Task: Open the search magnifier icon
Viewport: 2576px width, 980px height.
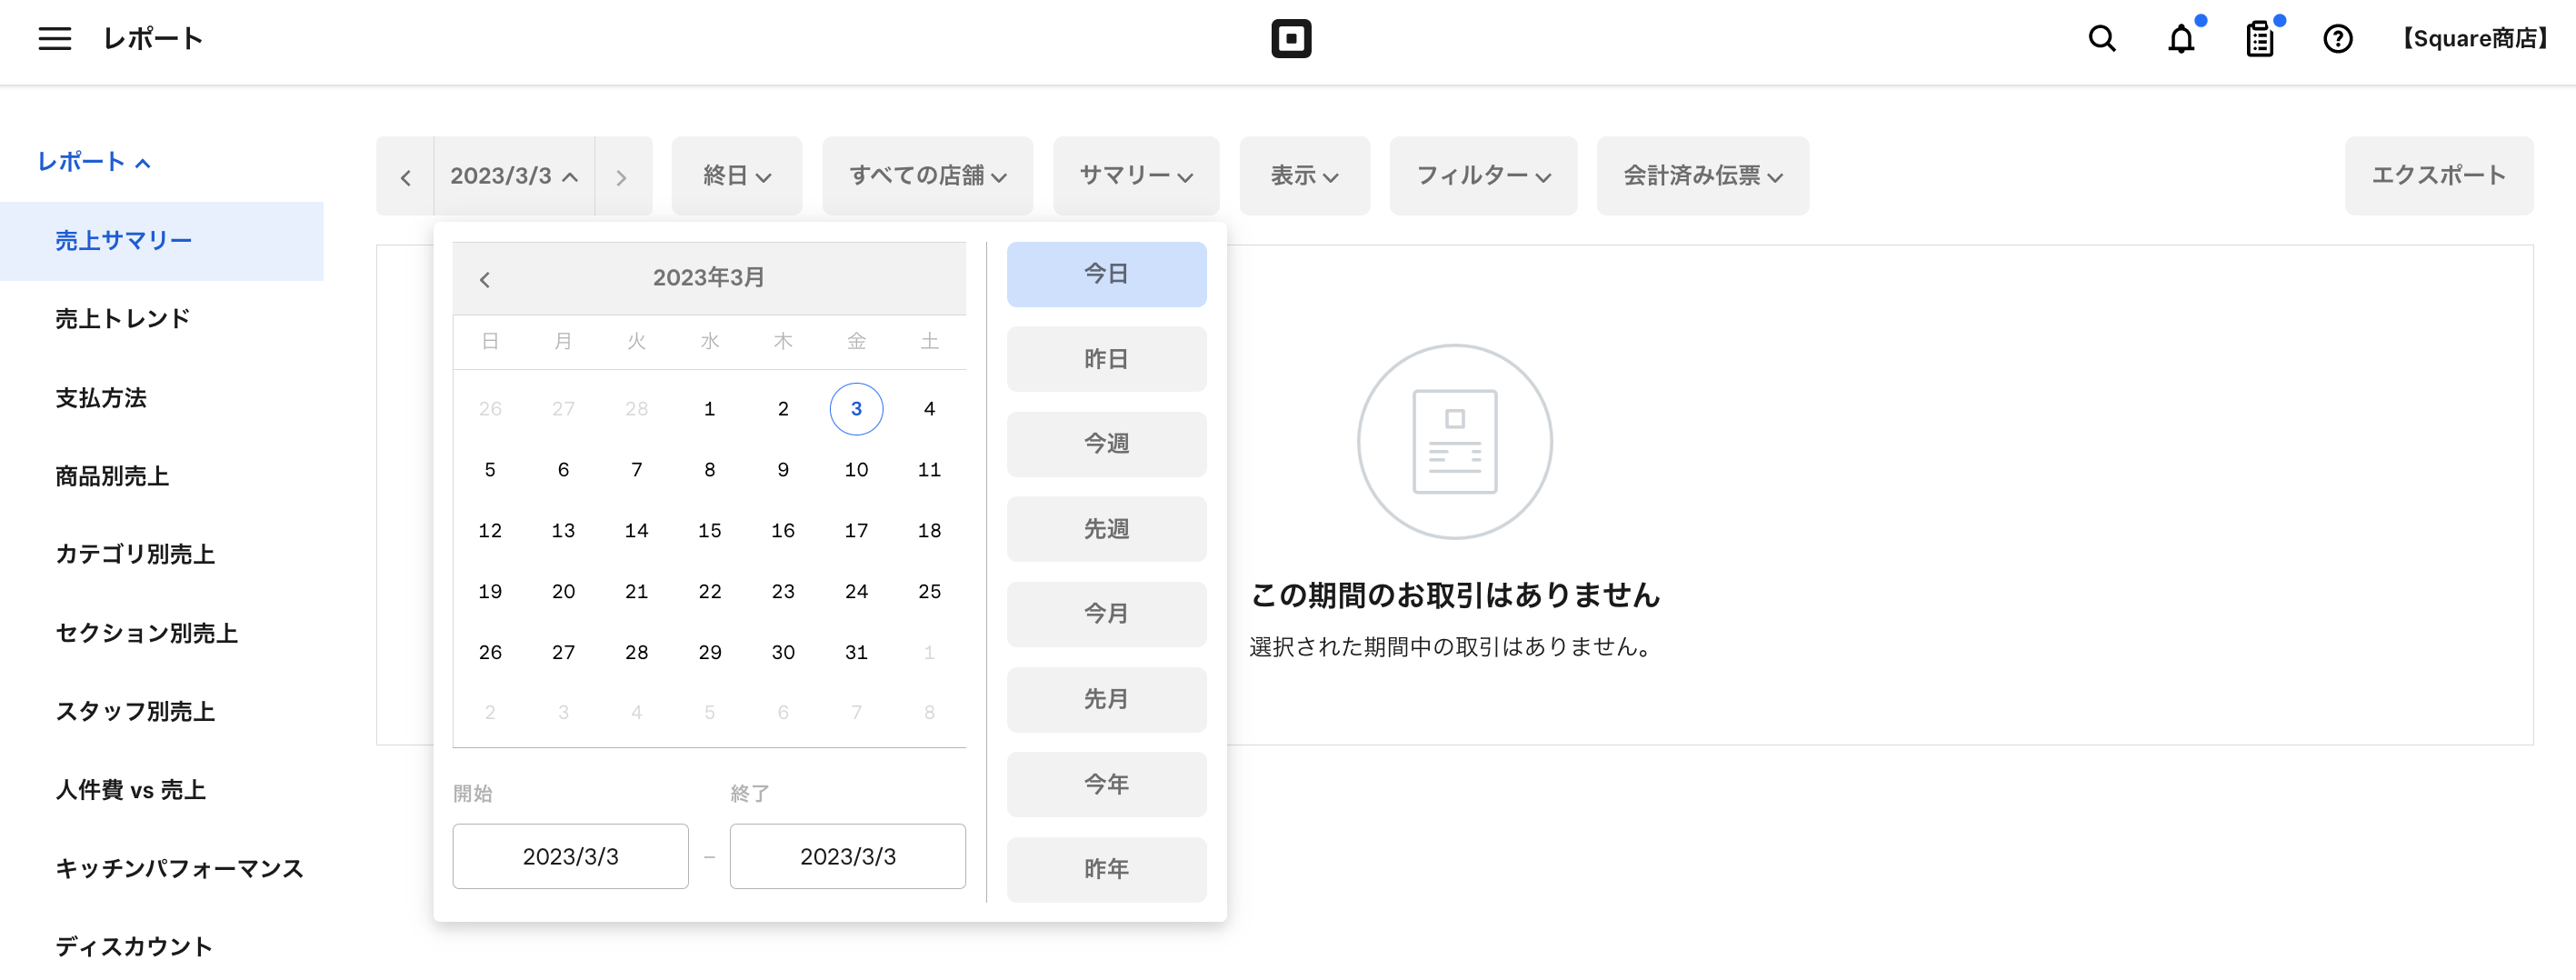Action: [x=2102, y=39]
